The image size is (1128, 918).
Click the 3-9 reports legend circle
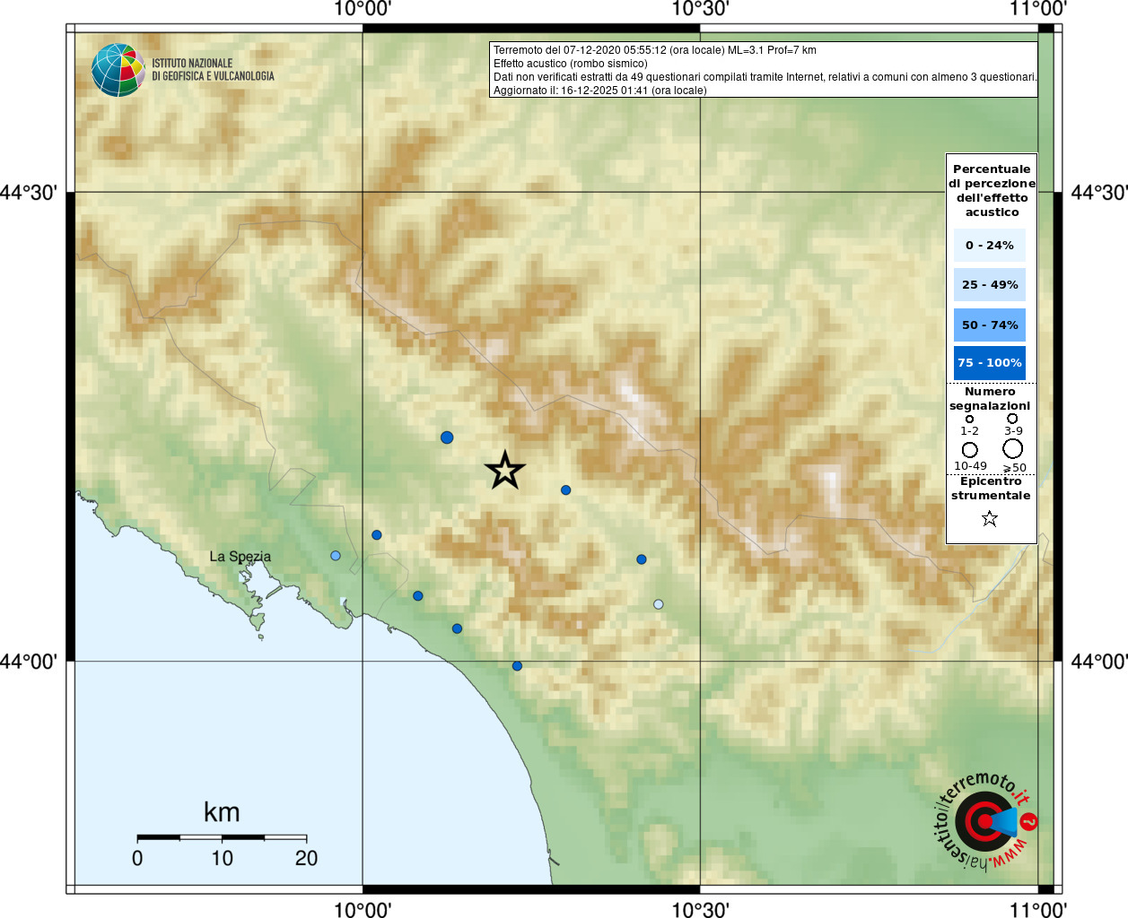(1012, 419)
